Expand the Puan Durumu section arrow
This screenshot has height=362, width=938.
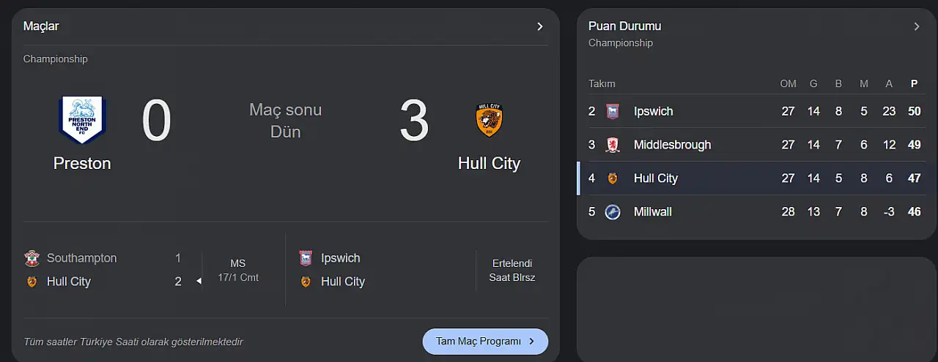coord(916,26)
